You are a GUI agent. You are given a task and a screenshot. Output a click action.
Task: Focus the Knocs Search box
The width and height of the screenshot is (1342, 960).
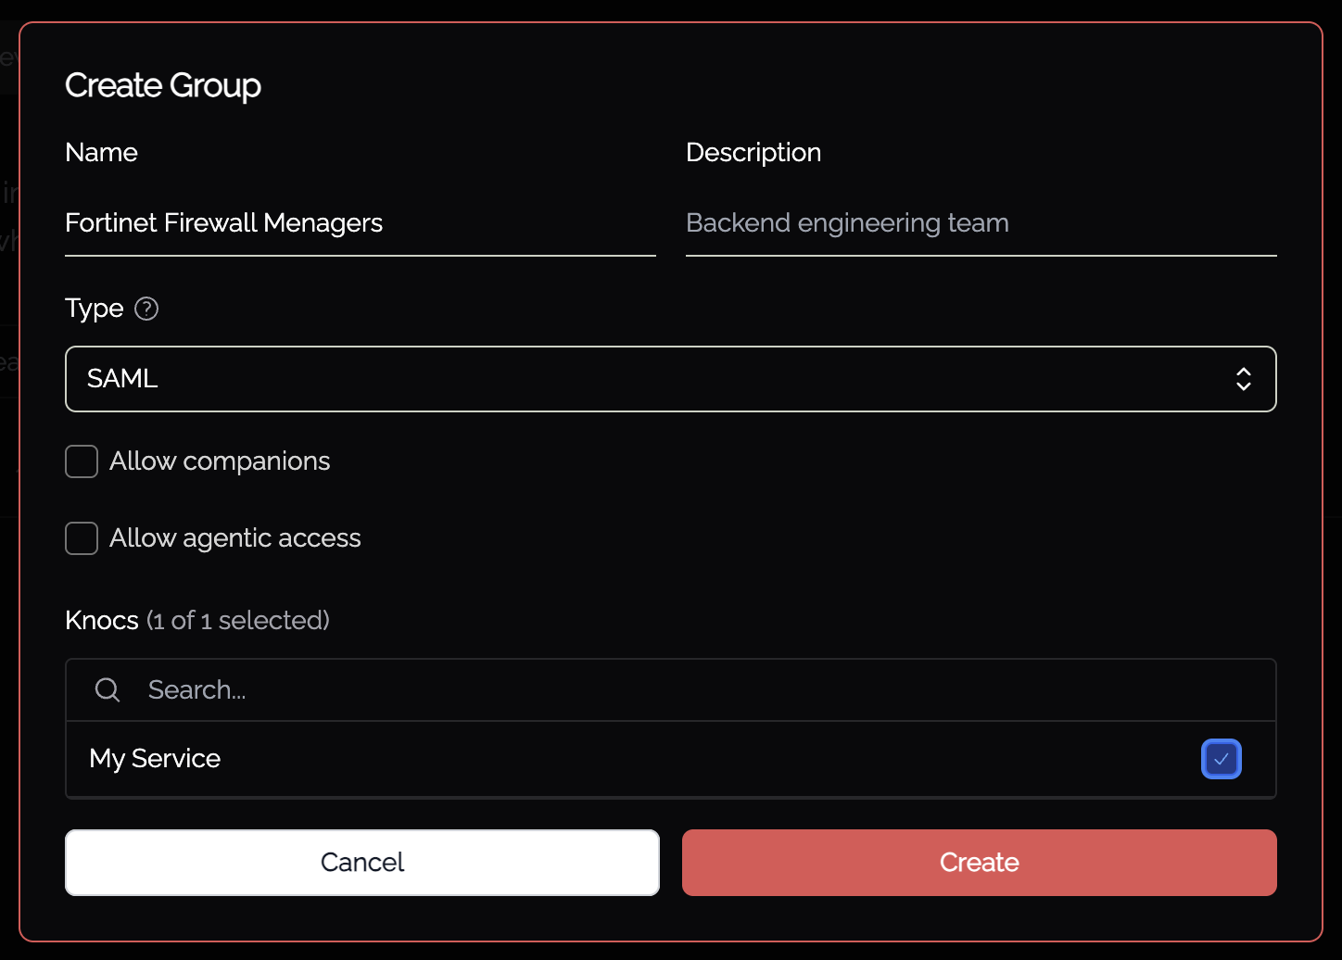coord(671,690)
